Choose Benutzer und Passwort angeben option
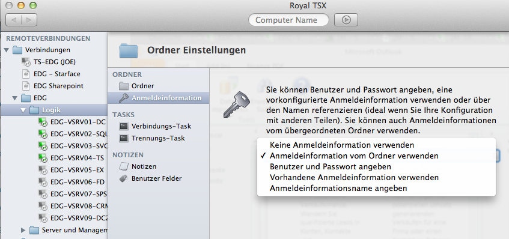The image size is (509, 239). 376,167
